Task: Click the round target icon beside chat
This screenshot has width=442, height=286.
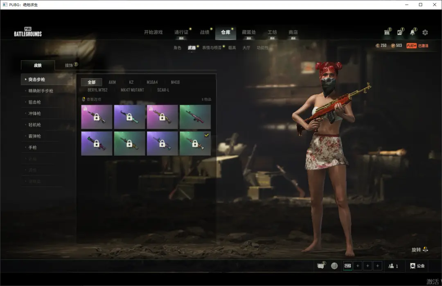Action: click(334, 266)
